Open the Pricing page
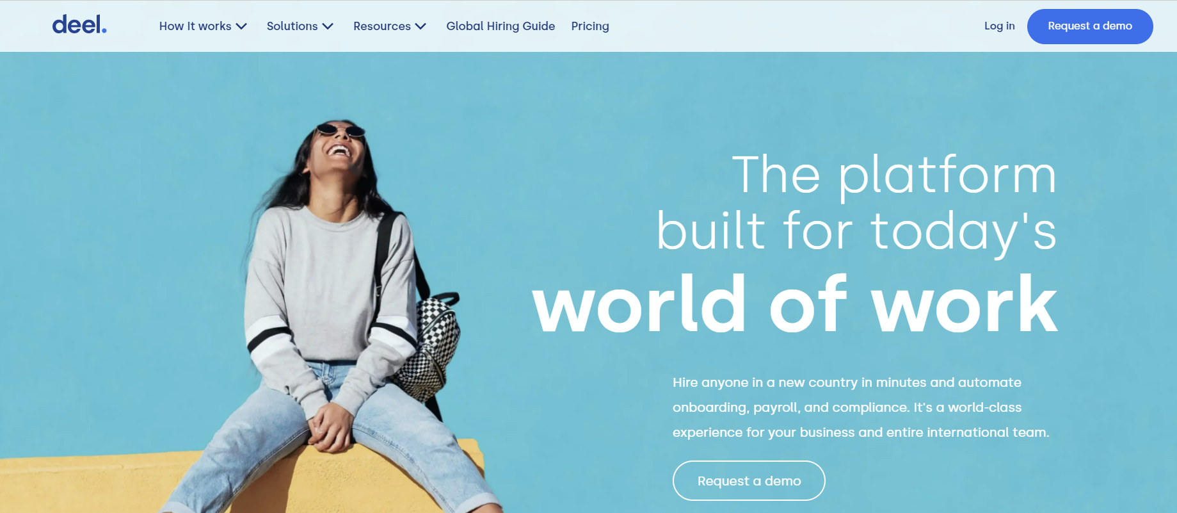The width and height of the screenshot is (1177, 513). [x=590, y=26]
